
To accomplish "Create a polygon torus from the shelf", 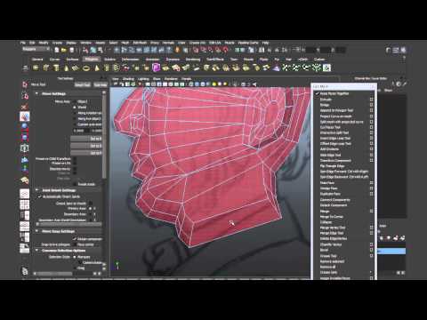I will click(86, 68).
